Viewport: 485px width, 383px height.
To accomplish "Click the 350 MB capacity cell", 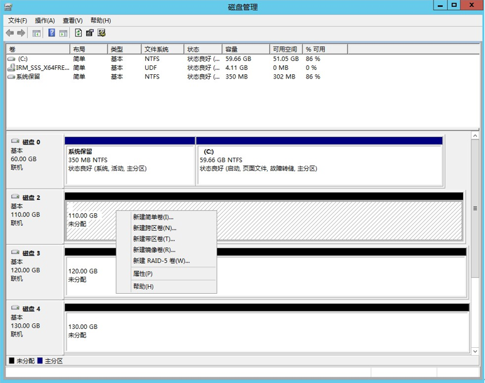I will tap(237, 77).
